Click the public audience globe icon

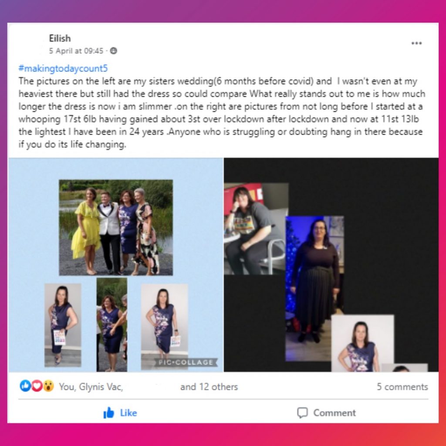114,51
